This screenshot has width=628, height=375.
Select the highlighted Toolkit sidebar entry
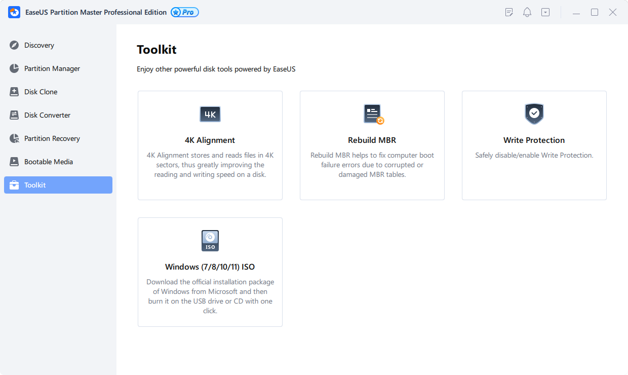[x=58, y=185]
